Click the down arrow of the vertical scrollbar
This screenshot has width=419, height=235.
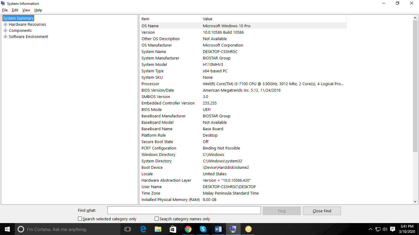click(415, 202)
